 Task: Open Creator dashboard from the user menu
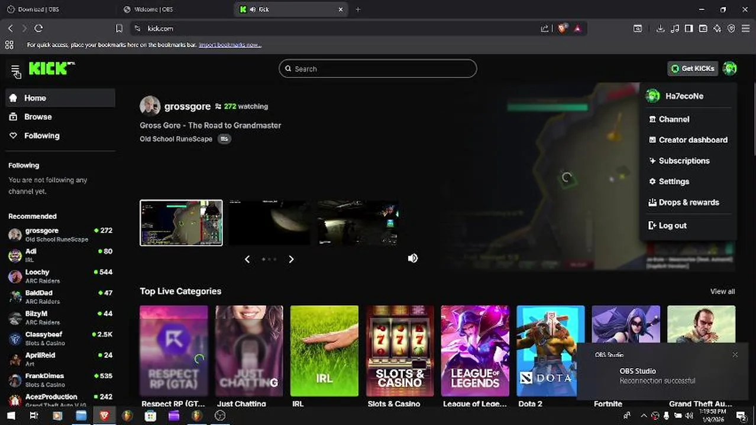click(x=688, y=140)
